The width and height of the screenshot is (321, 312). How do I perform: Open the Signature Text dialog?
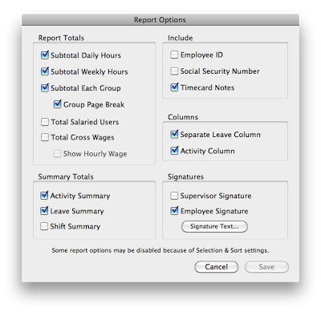tap(214, 226)
